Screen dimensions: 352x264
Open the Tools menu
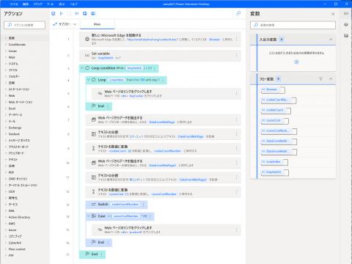click(50, 4)
